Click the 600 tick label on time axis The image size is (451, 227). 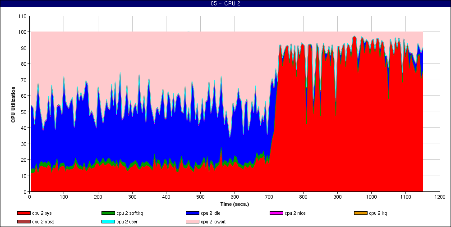(x=235, y=197)
